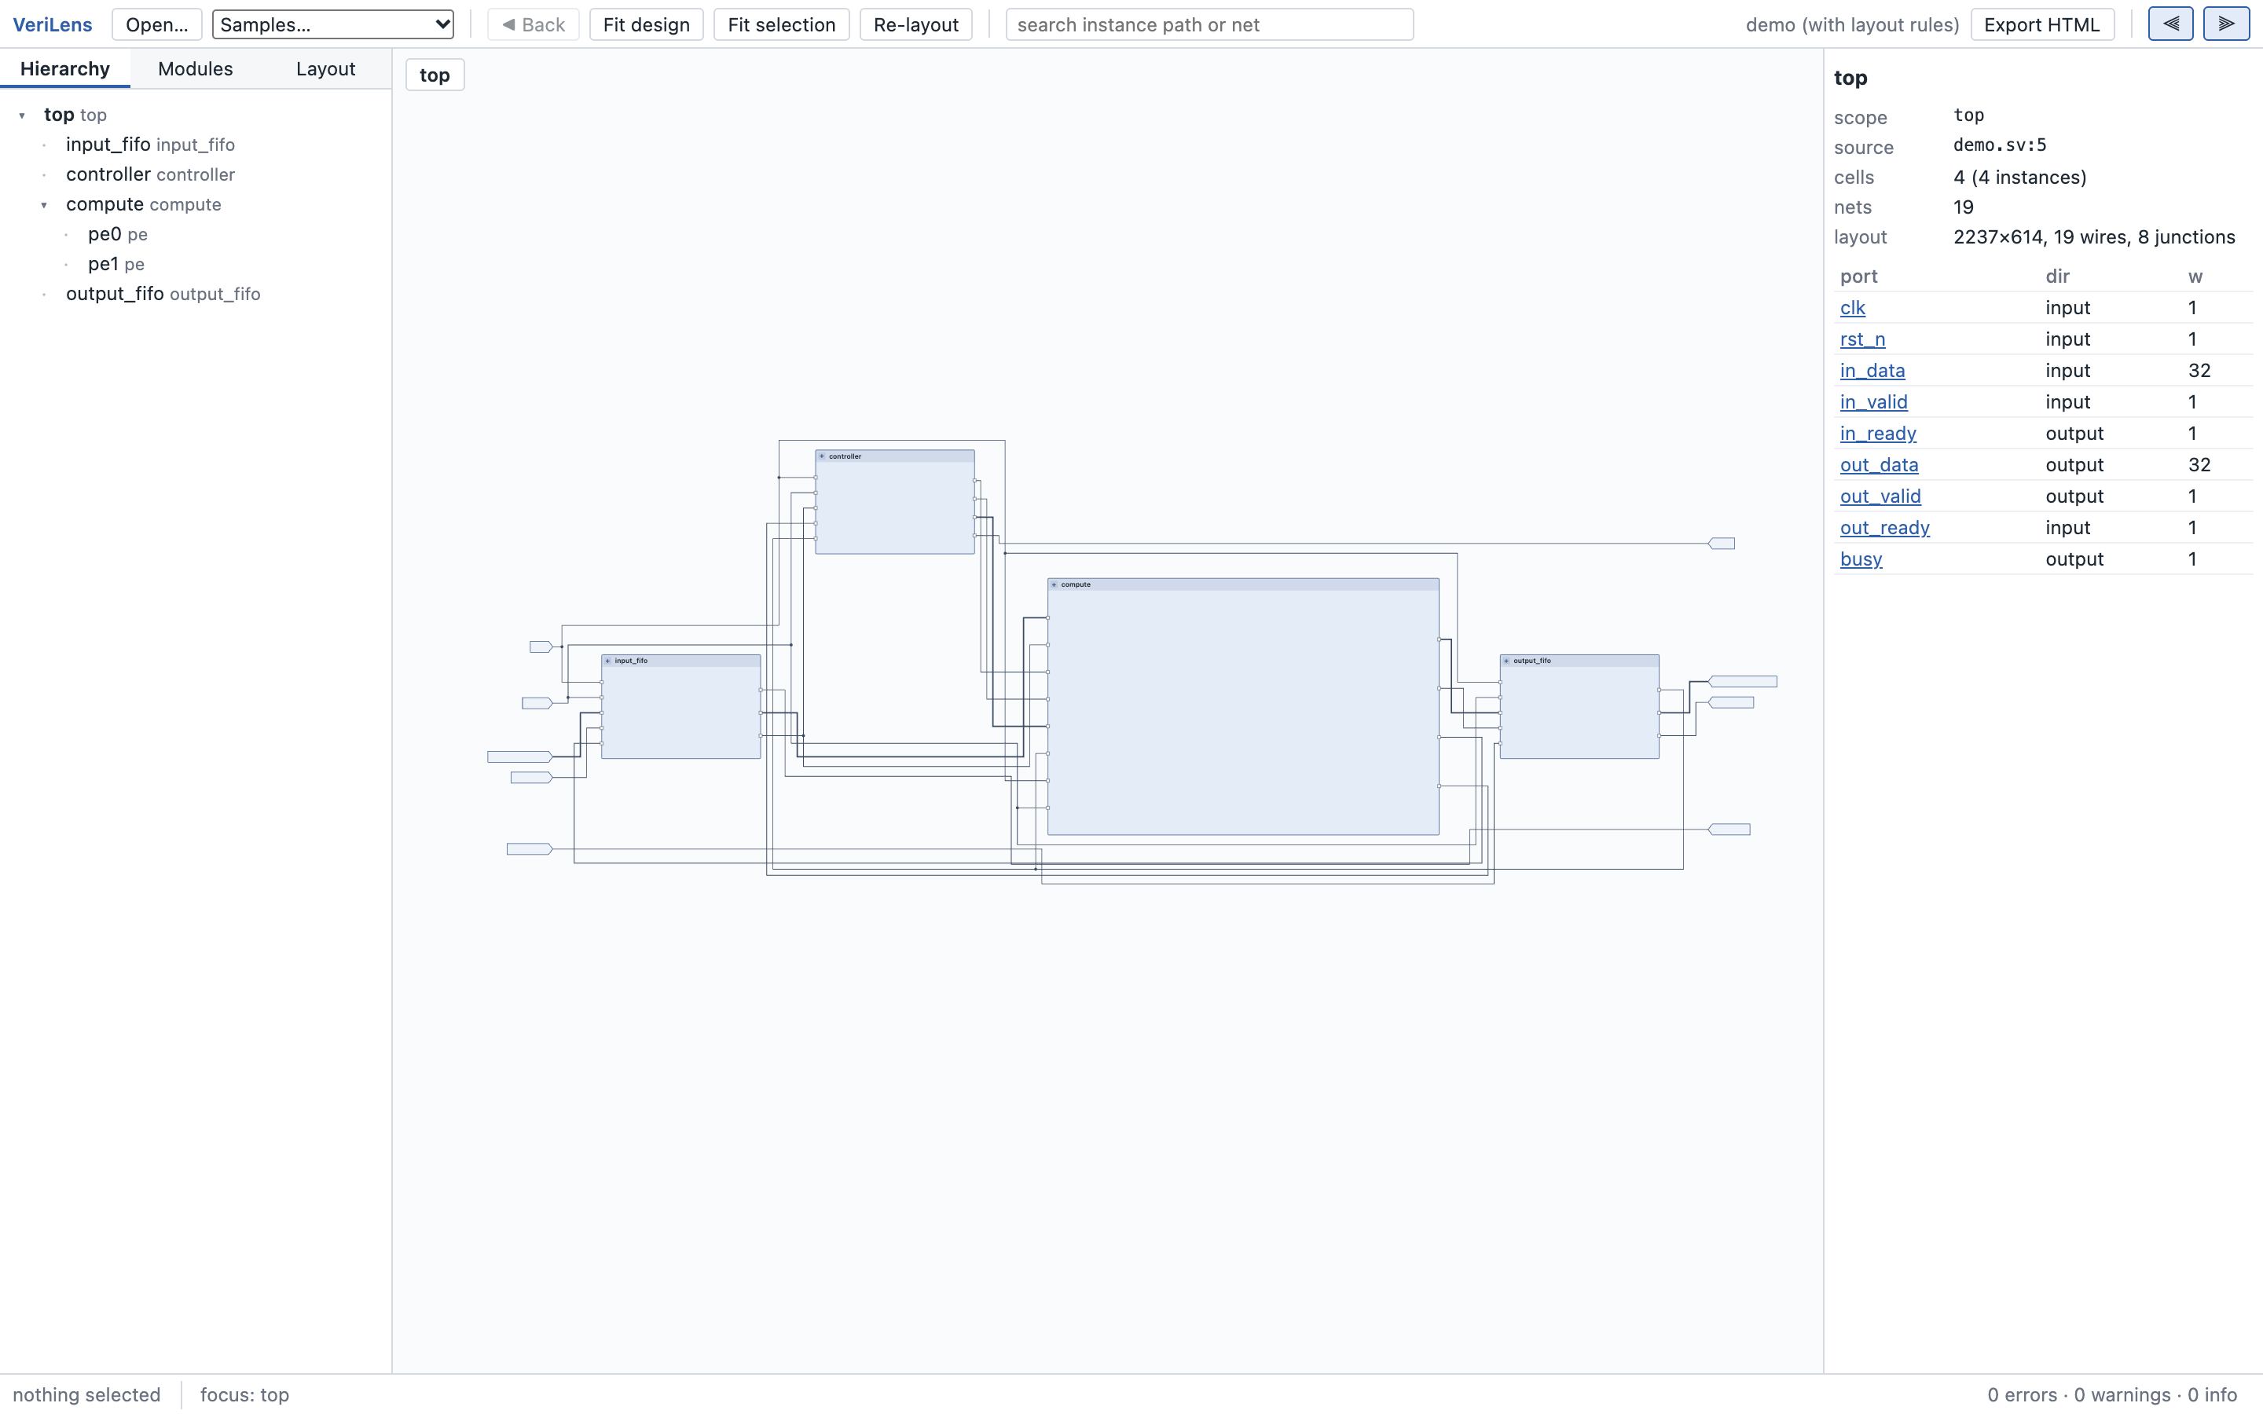Click Fit design button
This screenshot has width=2263, height=1414.
pyautogui.click(x=646, y=24)
